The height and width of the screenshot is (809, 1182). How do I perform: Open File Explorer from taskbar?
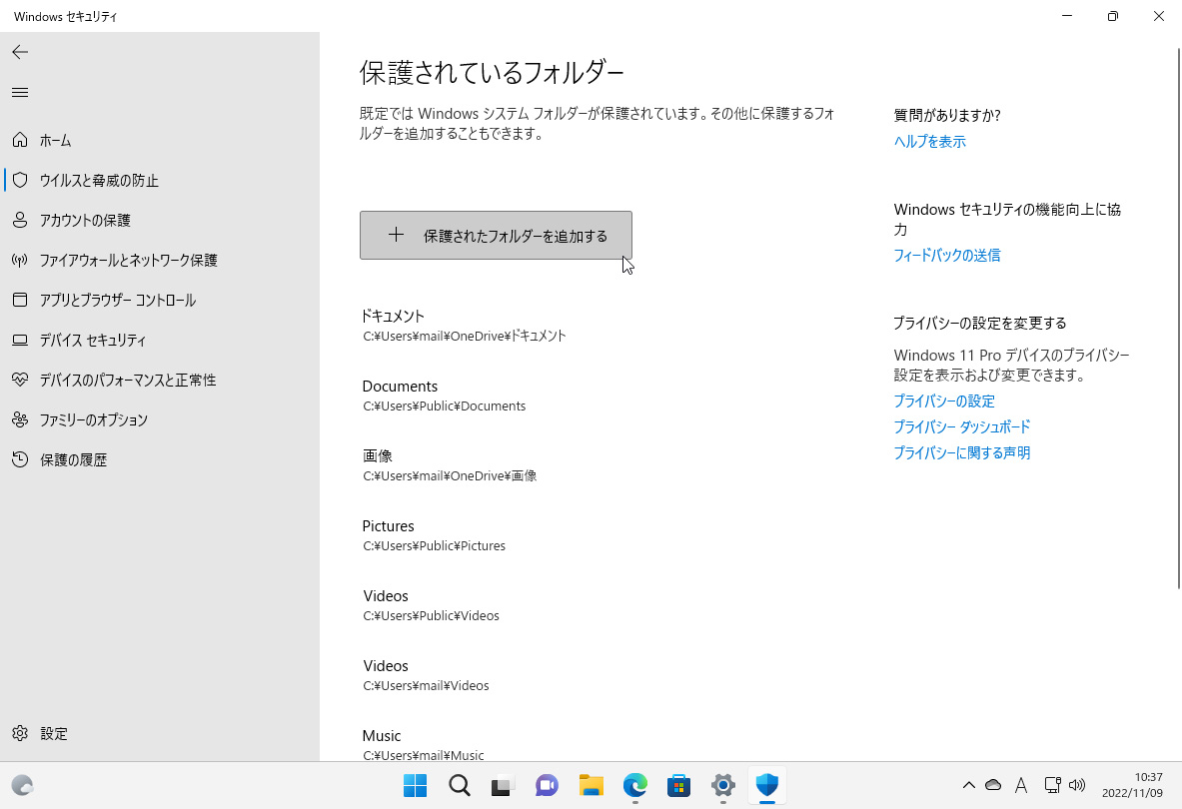[x=591, y=786]
